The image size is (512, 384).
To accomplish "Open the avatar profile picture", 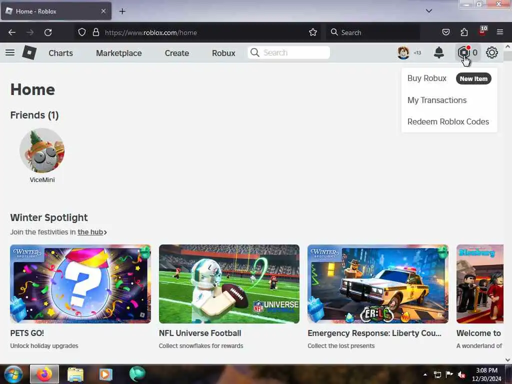I will click(x=403, y=52).
